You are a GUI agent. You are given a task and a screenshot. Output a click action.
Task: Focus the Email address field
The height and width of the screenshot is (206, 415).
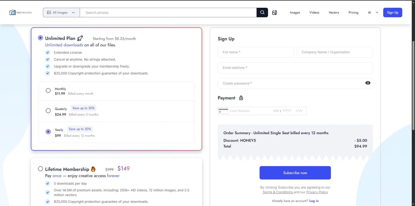pos(295,68)
